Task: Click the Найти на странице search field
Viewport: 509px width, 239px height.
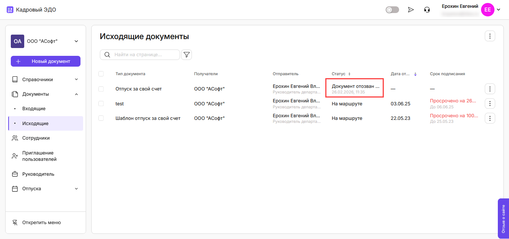Action: (145, 55)
